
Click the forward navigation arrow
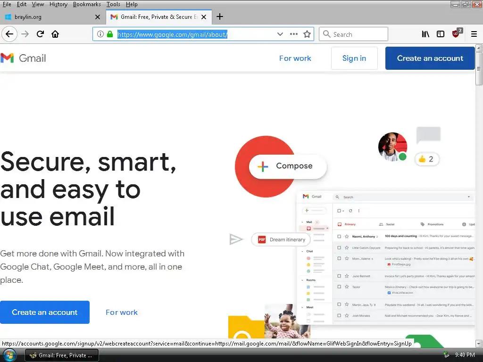25,34
